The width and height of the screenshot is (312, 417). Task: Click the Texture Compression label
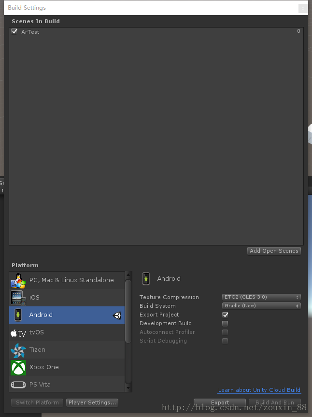(x=169, y=297)
